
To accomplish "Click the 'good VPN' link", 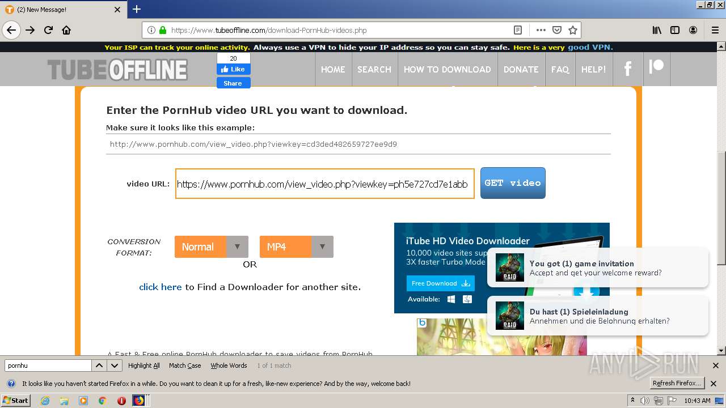I will (590, 47).
